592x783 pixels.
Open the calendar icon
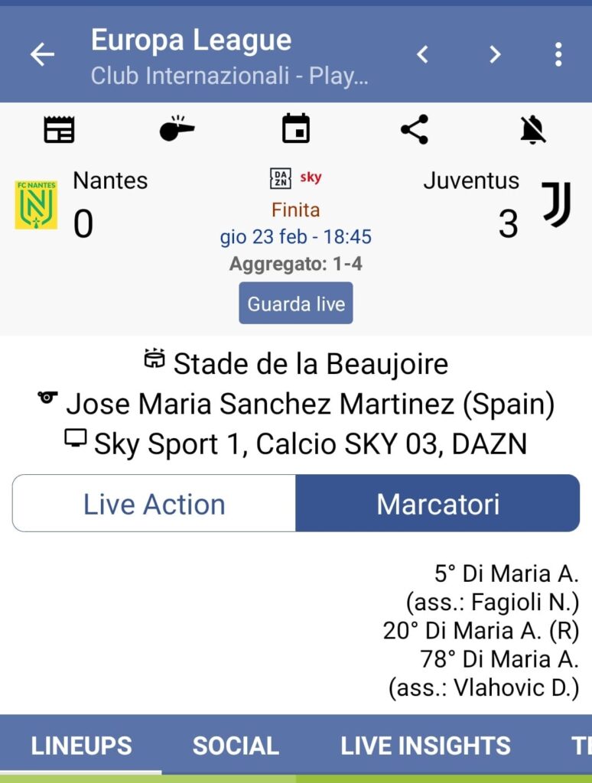tap(296, 129)
